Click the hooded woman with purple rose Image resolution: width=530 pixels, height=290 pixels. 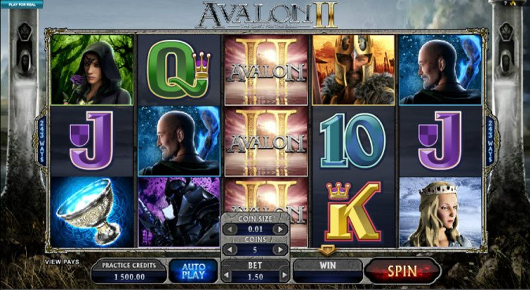click(92, 70)
